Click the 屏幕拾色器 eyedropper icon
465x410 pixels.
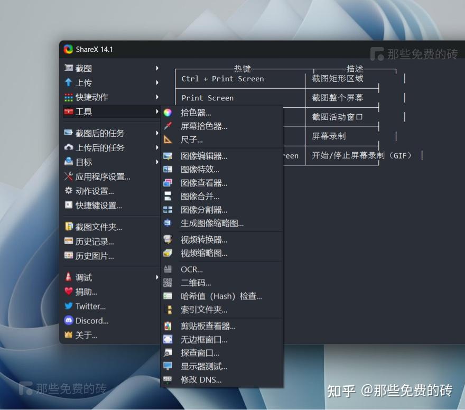pyautogui.click(x=168, y=126)
